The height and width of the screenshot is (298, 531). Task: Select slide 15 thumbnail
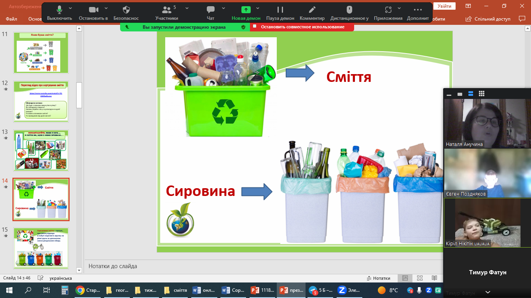coord(41,248)
